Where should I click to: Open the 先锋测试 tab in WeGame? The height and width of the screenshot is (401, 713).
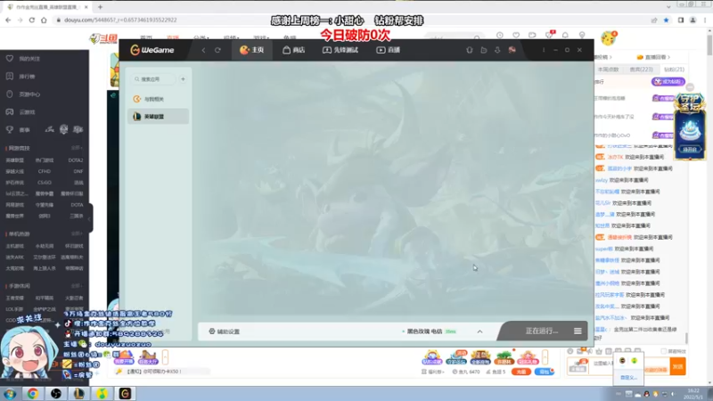coord(340,50)
